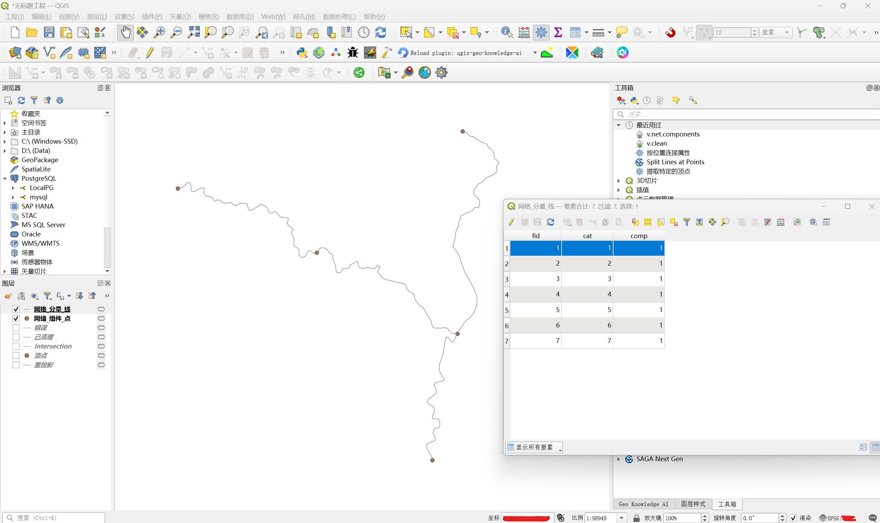Toggle the 渲染 render checkbox
This screenshot has height=523, width=880.
(x=793, y=518)
